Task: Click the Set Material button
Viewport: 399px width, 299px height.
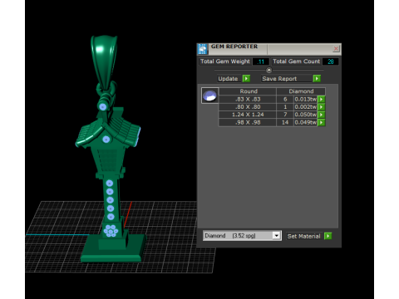Action: coord(304,236)
